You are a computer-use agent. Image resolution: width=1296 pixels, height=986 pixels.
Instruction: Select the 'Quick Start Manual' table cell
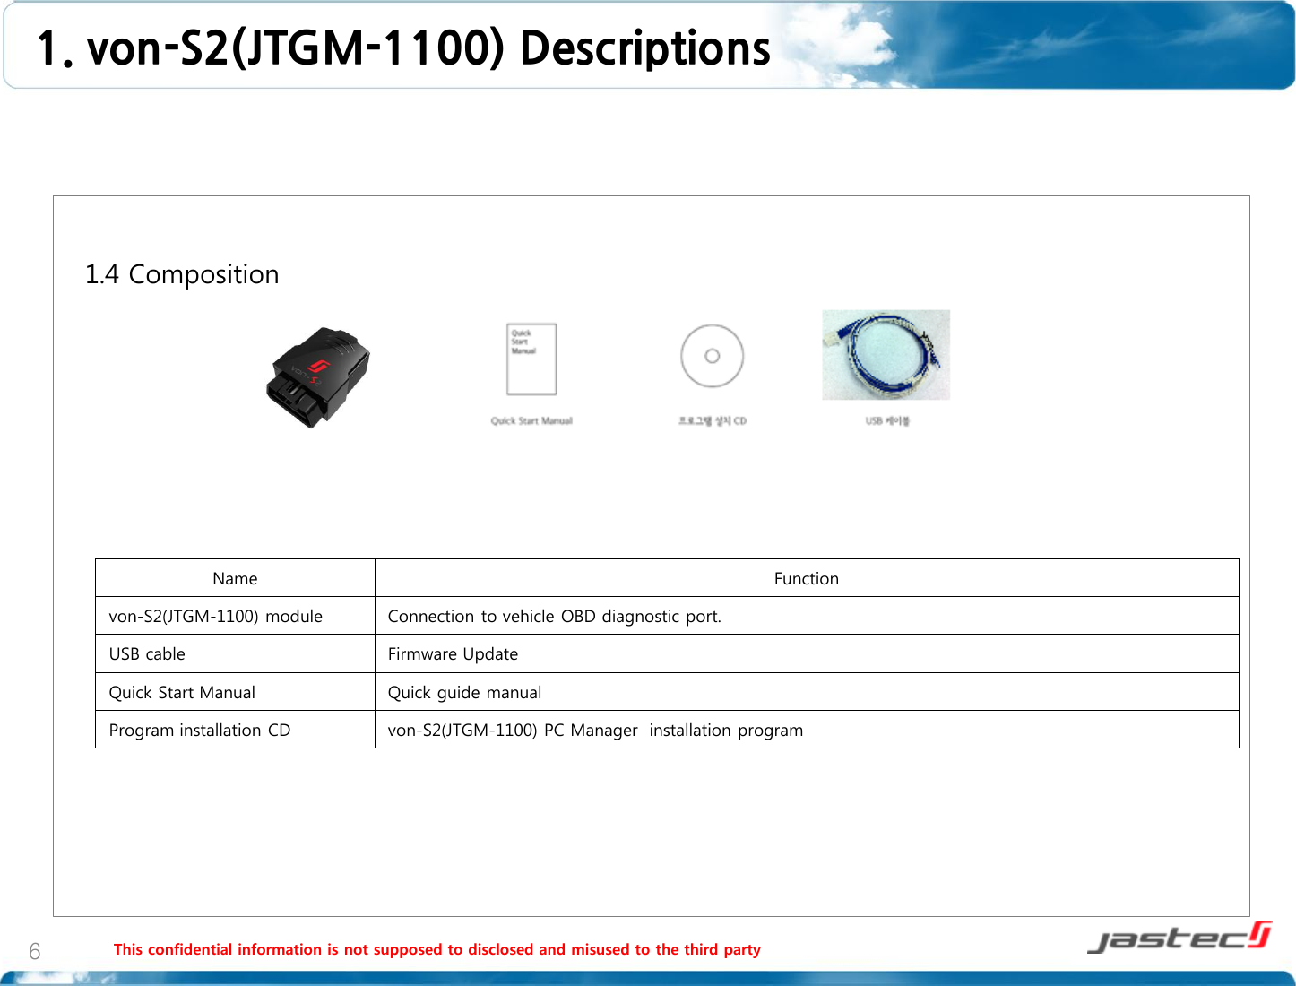[x=235, y=692]
